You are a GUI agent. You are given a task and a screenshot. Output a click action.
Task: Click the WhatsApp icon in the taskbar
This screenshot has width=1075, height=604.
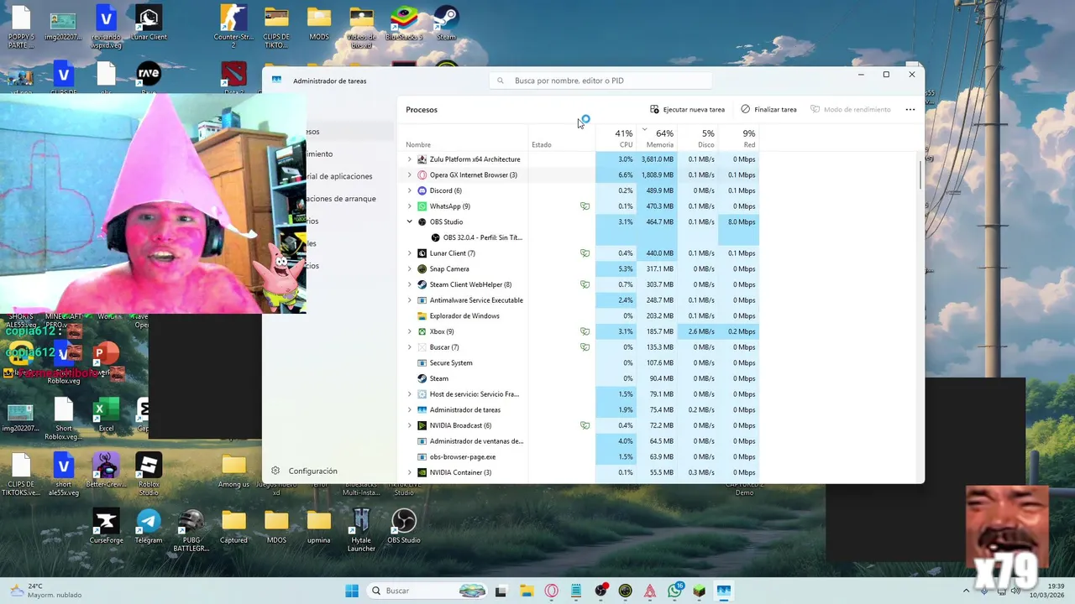674,591
